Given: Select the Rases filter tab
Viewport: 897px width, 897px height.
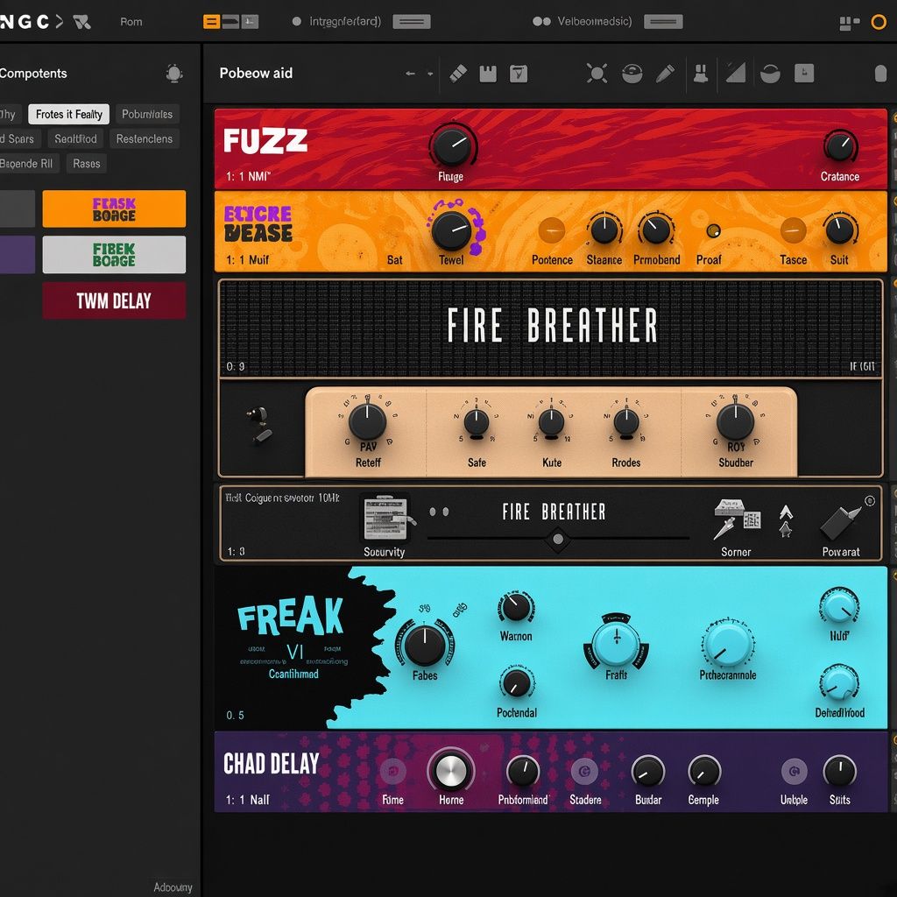Looking at the screenshot, I should coord(87,164).
